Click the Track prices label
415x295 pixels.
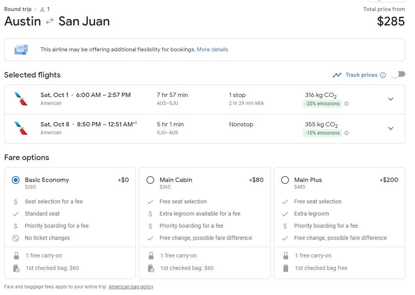pyautogui.click(x=361, y=75)
